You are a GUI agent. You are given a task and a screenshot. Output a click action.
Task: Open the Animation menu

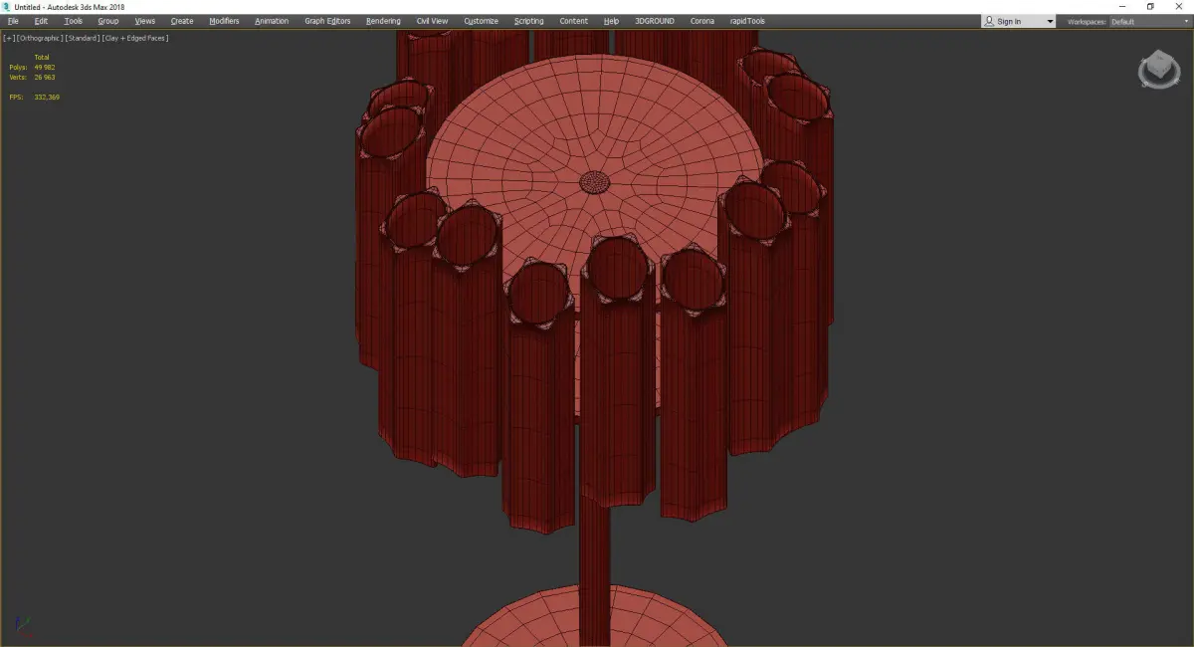tap(272, 21)
